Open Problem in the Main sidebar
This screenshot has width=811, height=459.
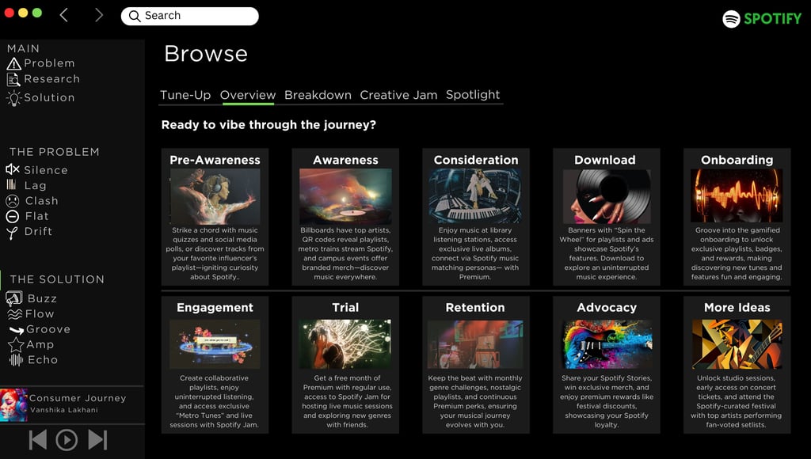49,63
